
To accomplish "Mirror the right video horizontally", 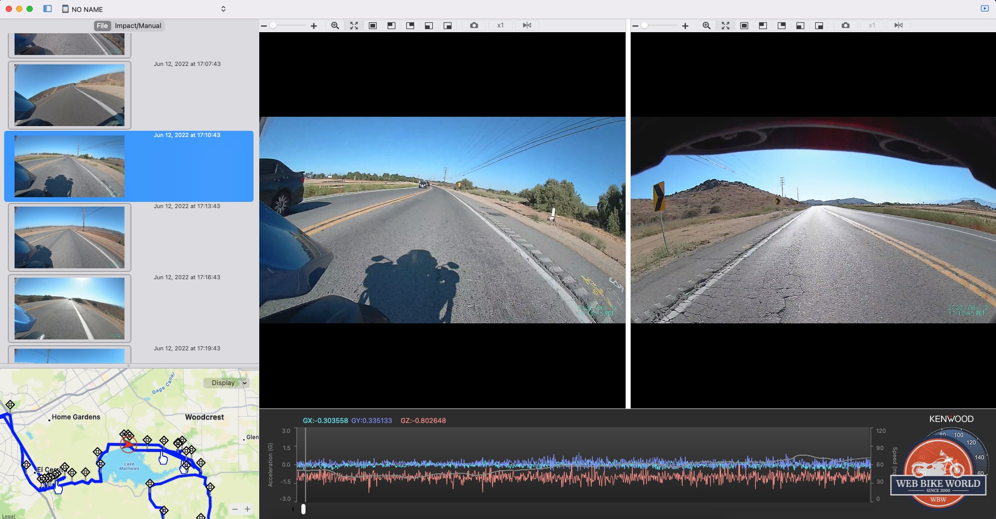I will [x=898, y=25].
